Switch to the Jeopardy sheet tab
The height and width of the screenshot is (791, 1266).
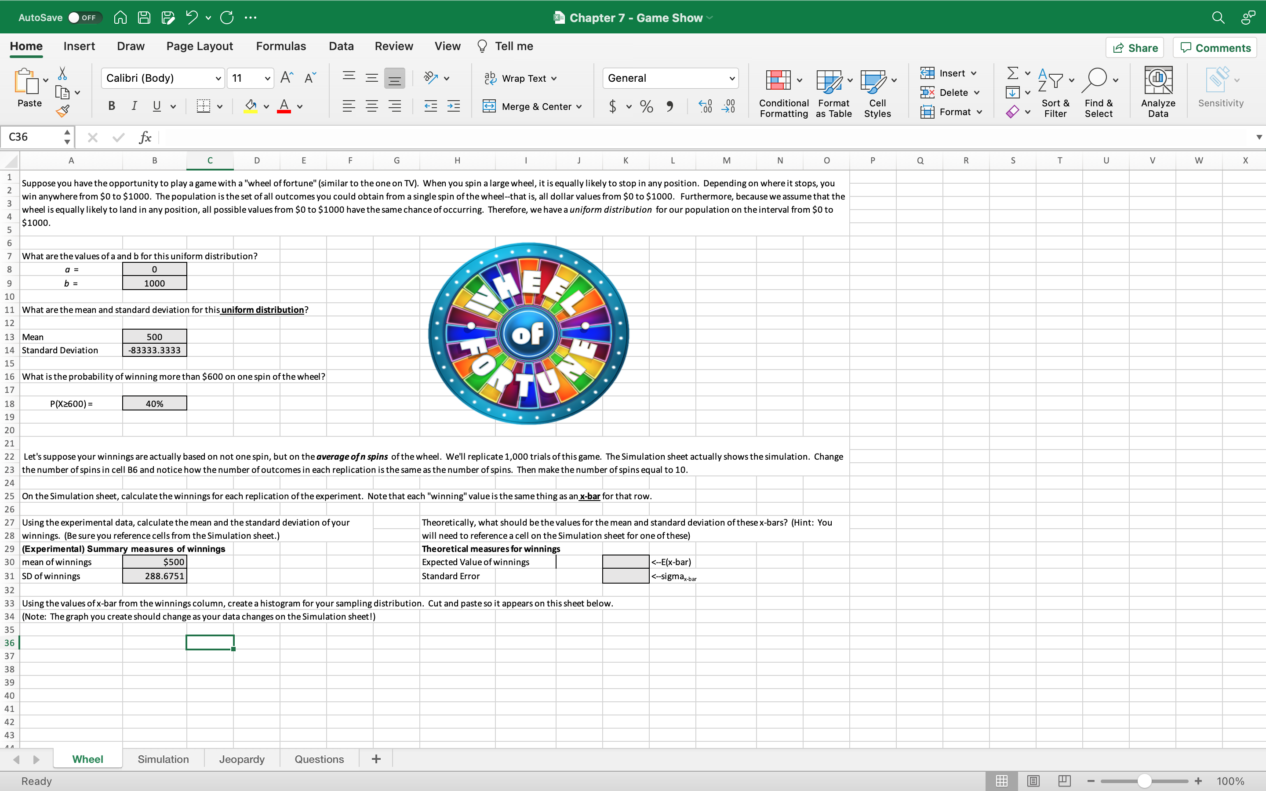242,759
